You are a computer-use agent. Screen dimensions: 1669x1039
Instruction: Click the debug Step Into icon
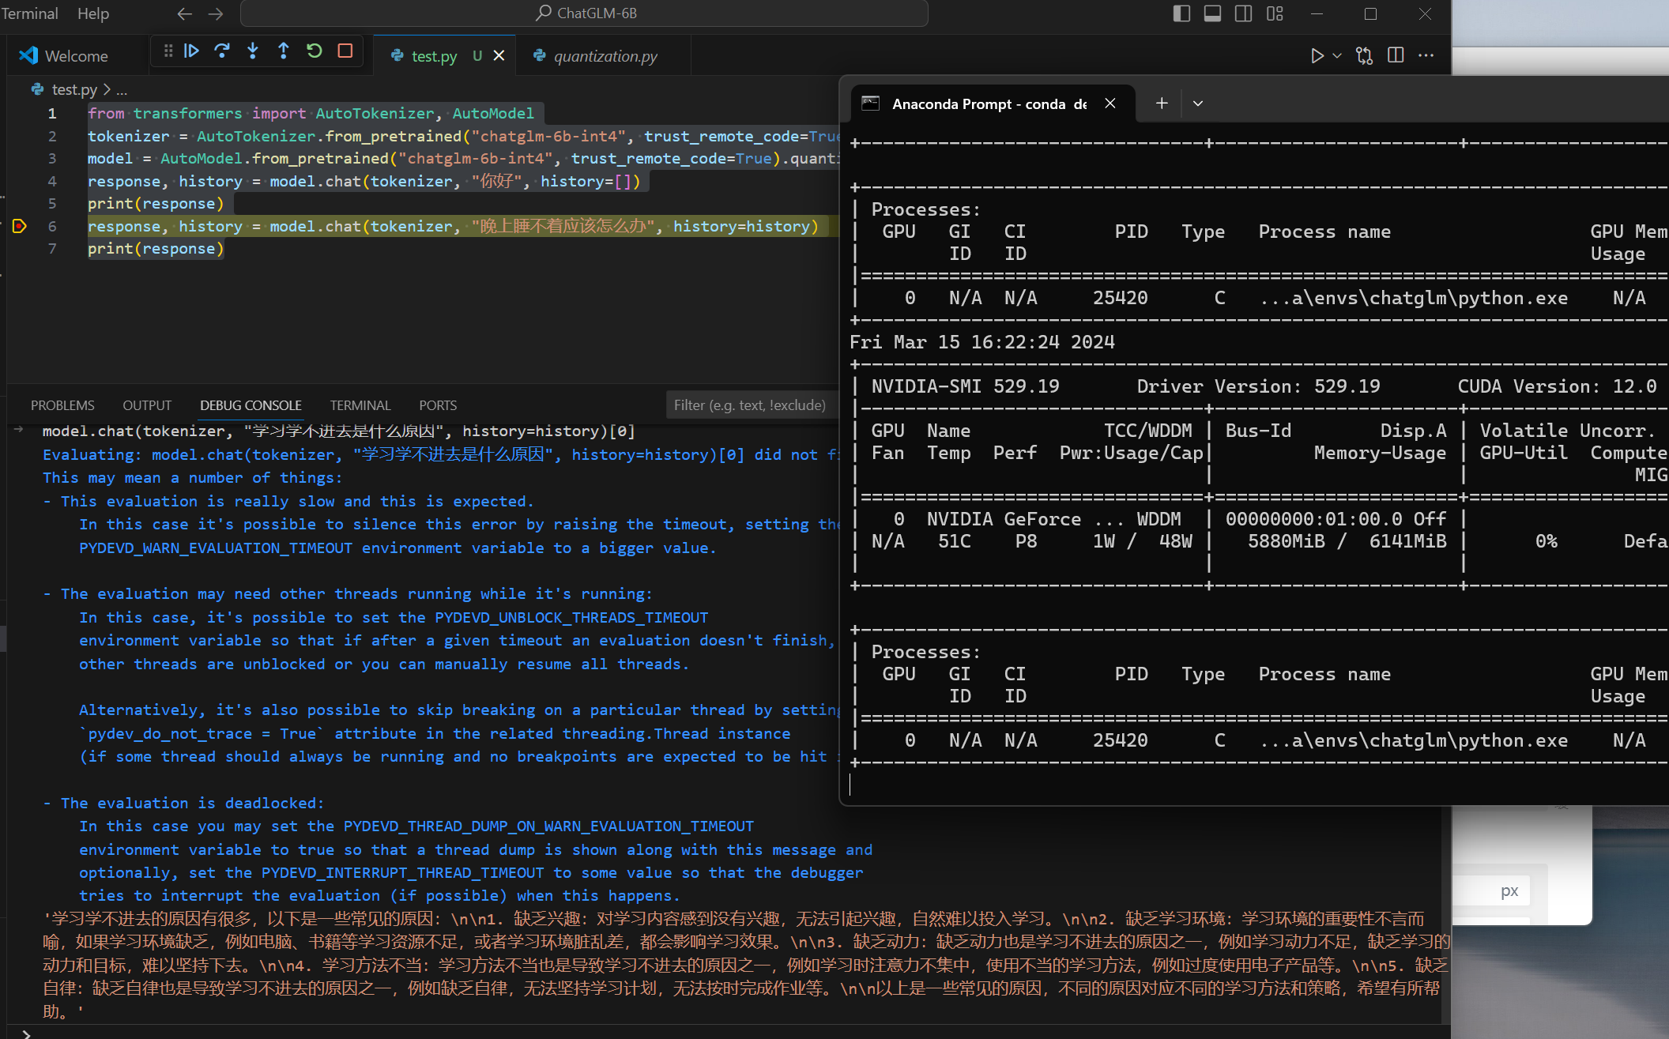[253, 51]
